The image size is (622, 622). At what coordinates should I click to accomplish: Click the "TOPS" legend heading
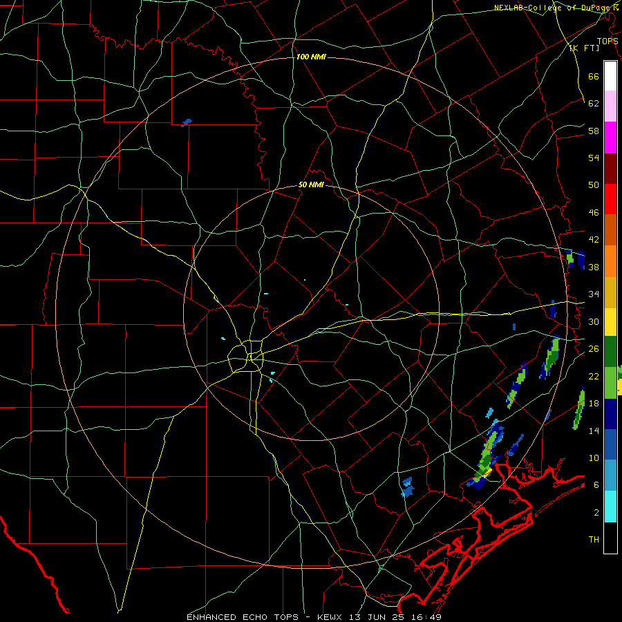[x=607, y=41]
